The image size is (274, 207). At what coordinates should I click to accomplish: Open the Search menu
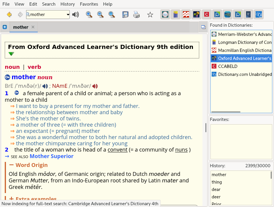pyautogui.click(x=49, y=4)
